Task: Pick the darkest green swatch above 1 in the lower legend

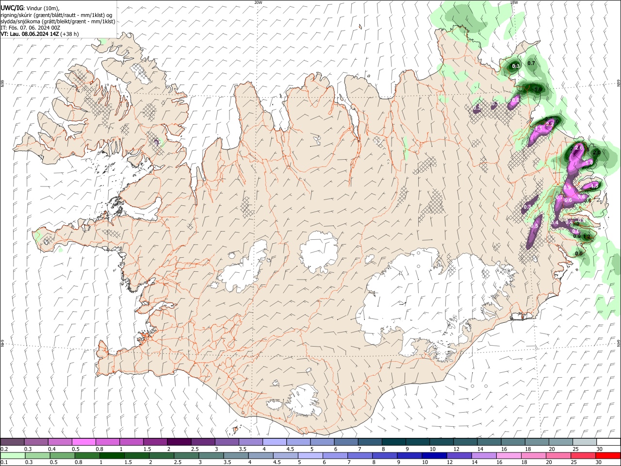Action: (x=112, y=455)
